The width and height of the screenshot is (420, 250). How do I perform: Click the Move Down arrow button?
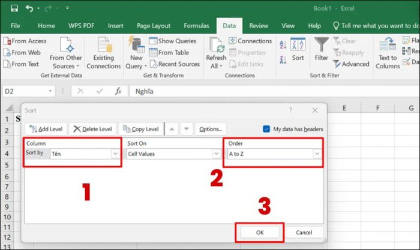coord(187,129)
